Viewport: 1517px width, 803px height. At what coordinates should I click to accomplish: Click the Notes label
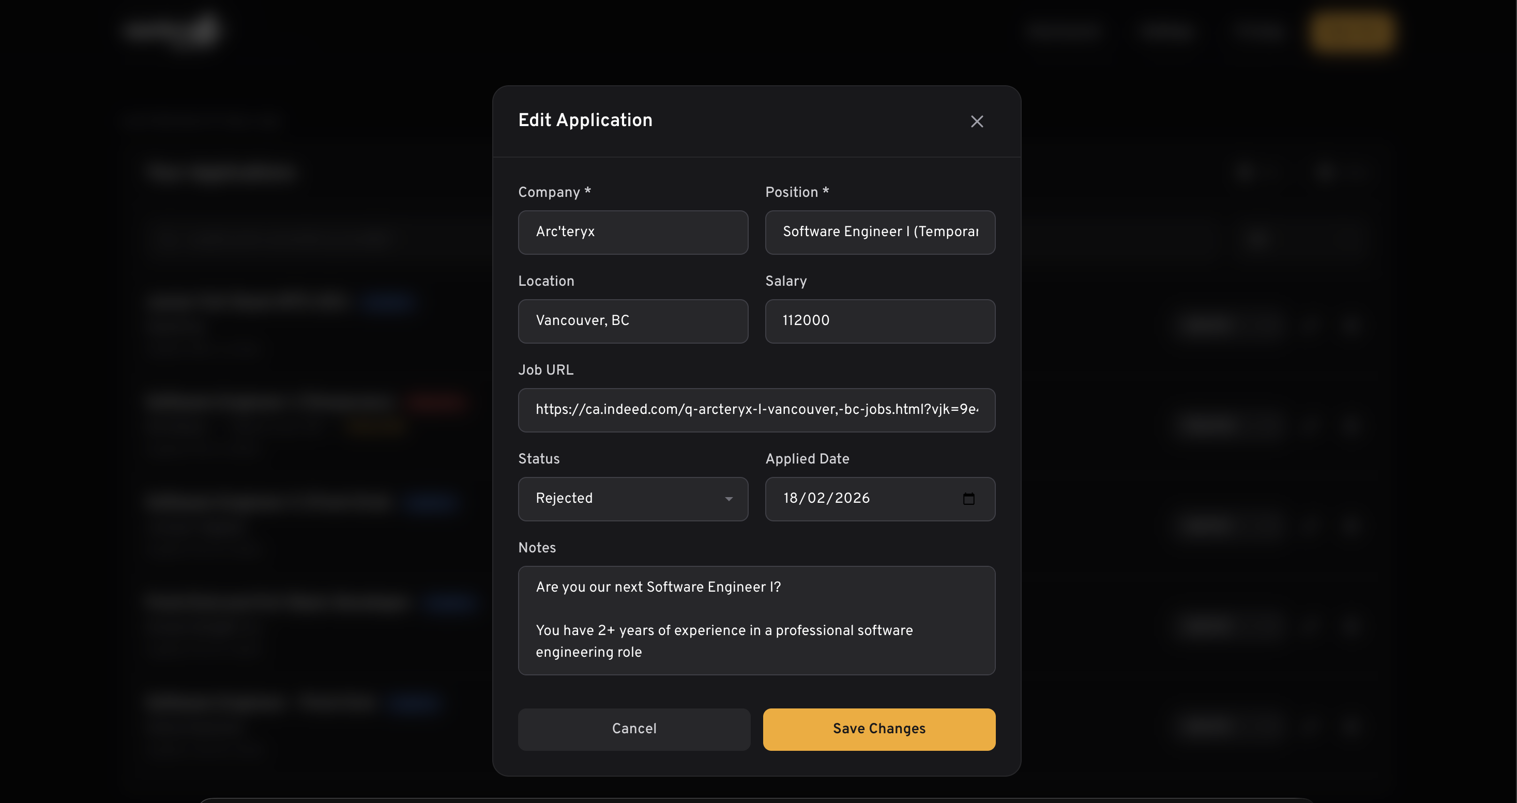537,548
